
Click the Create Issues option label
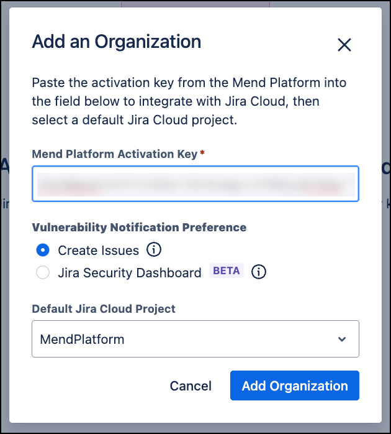pyautogui.click(x=98, y=251)
